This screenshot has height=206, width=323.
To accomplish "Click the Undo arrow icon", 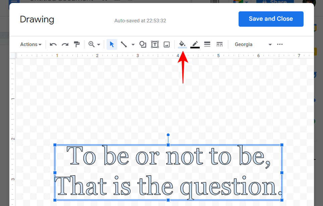I will tap(53, 44).
